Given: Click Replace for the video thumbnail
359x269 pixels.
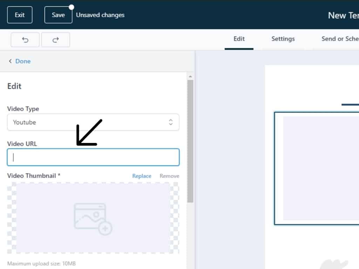Looking at the screenshot, I should (142, 176).
